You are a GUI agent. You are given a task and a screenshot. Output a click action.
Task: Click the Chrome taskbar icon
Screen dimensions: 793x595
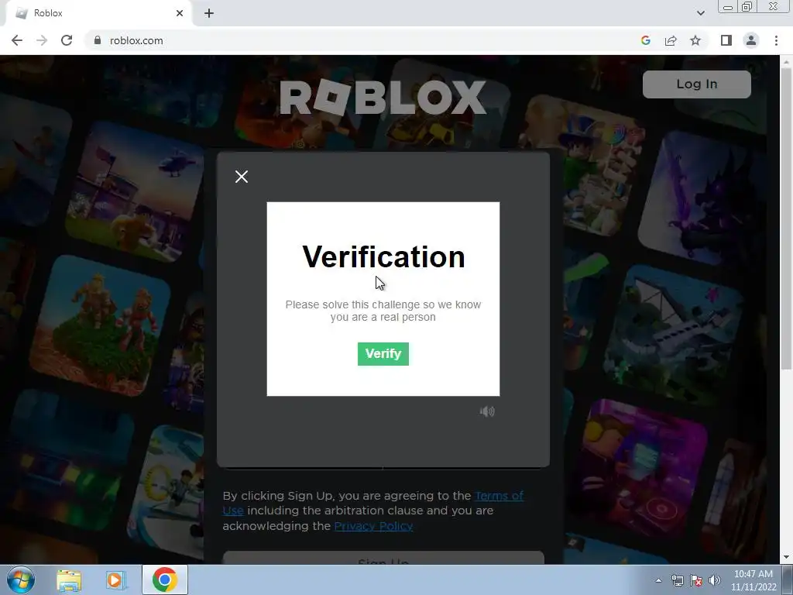[164, 580]
